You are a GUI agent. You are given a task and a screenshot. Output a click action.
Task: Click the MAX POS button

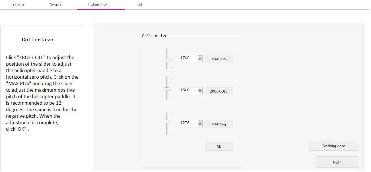coord(219,59)
